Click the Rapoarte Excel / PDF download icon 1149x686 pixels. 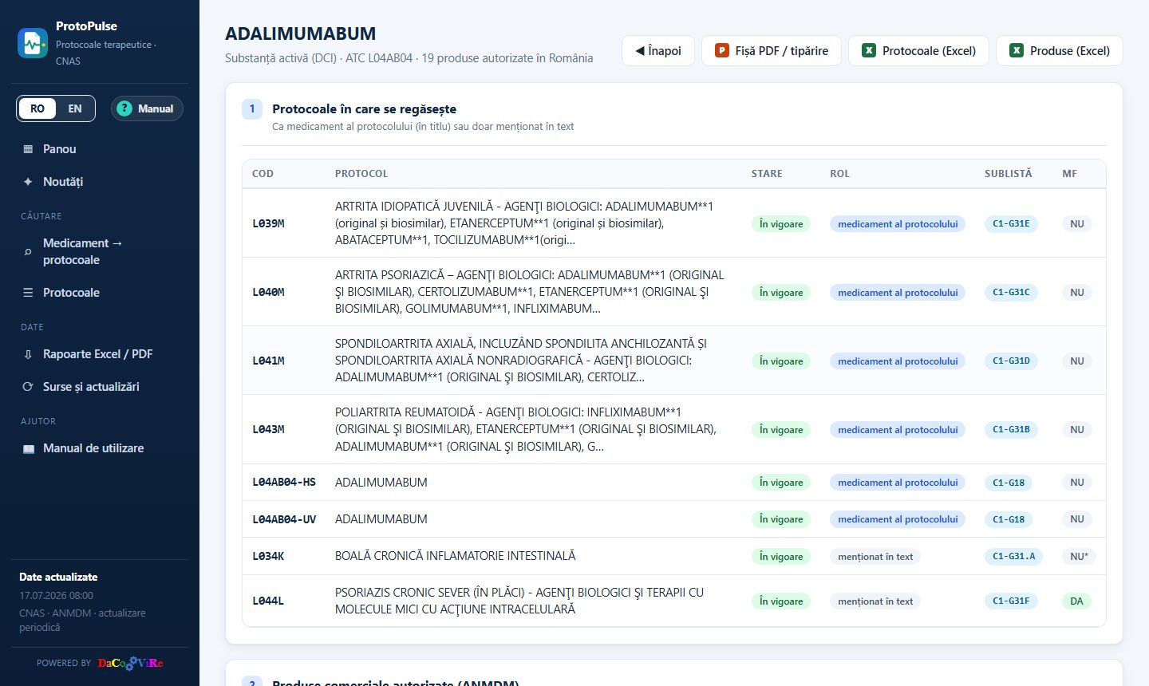(x=28, y=354)
